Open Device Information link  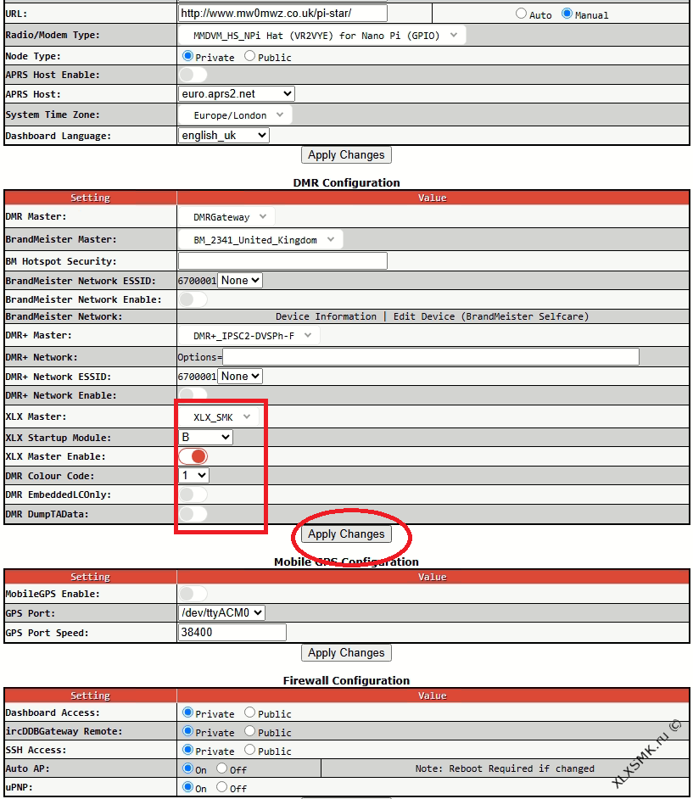coord(326,316)
